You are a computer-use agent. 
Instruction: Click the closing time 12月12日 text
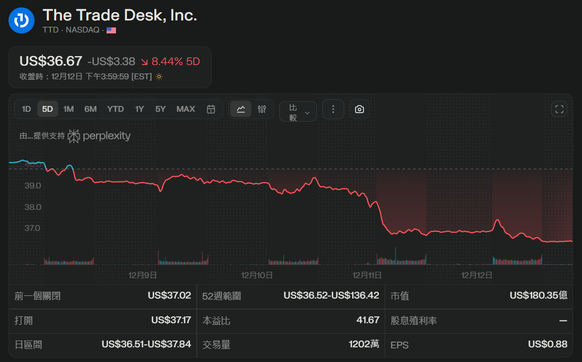(x=86, y=77)
